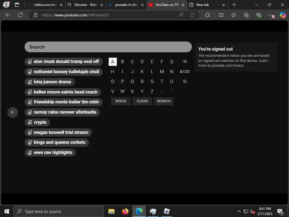This screenshot has height=217, width=289.
Task: Select the crypto suggestion
Action: click(x=37, y=122)
